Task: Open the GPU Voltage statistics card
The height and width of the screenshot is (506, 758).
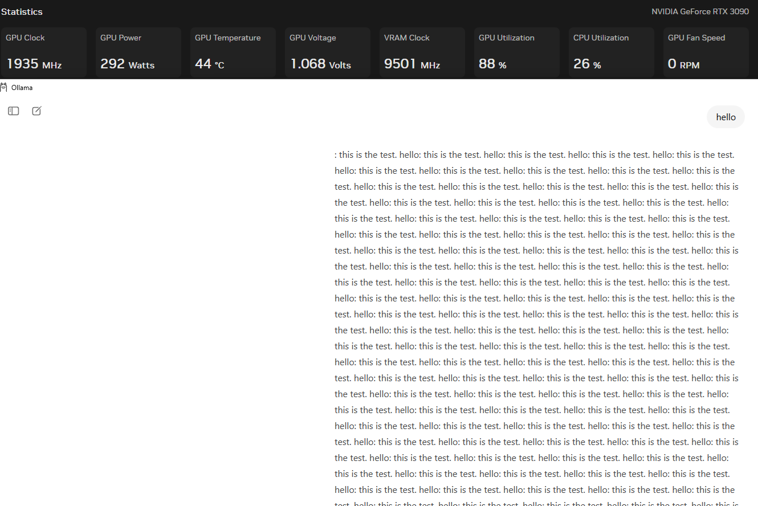Action: coord(328,52)
